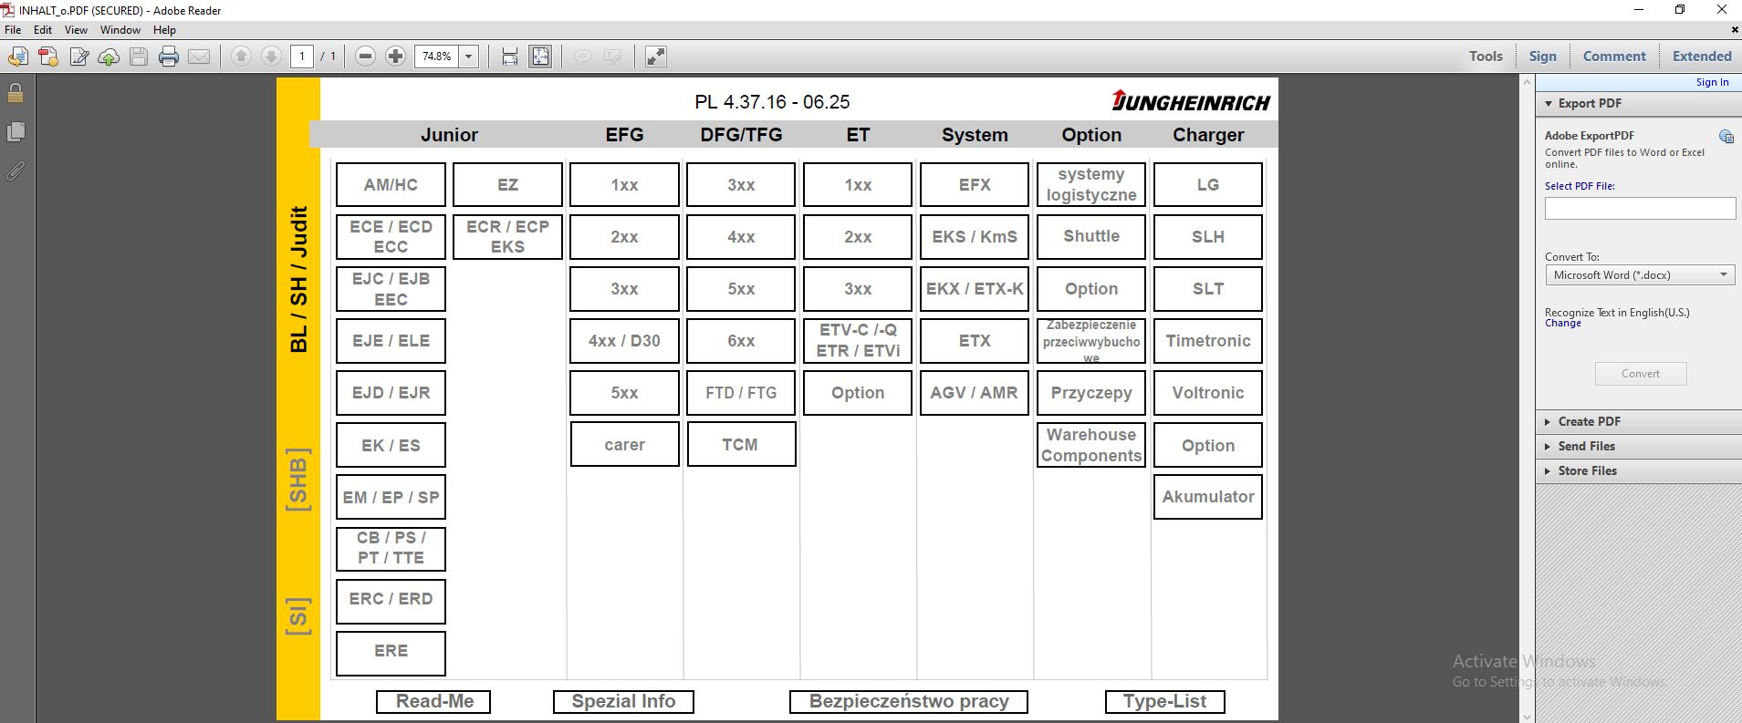
Task: Click the Create PDF online icon
Action: click(x=48, y=57)
